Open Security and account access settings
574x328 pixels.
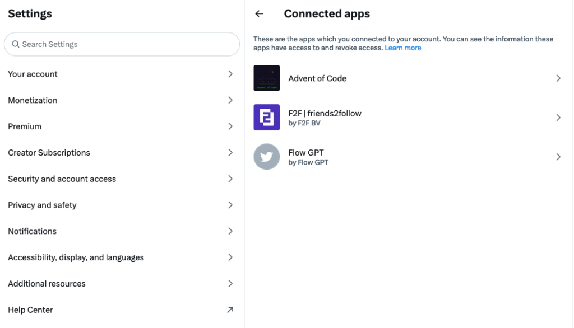click(62, 179)
